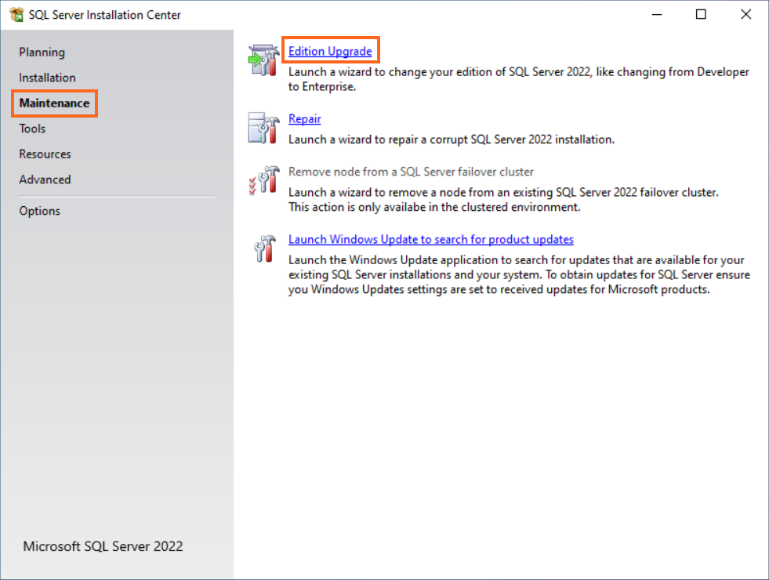Close the SQL Server Installation Center
The height and width of the screenshot is (580, 769).
pos(746,15)
